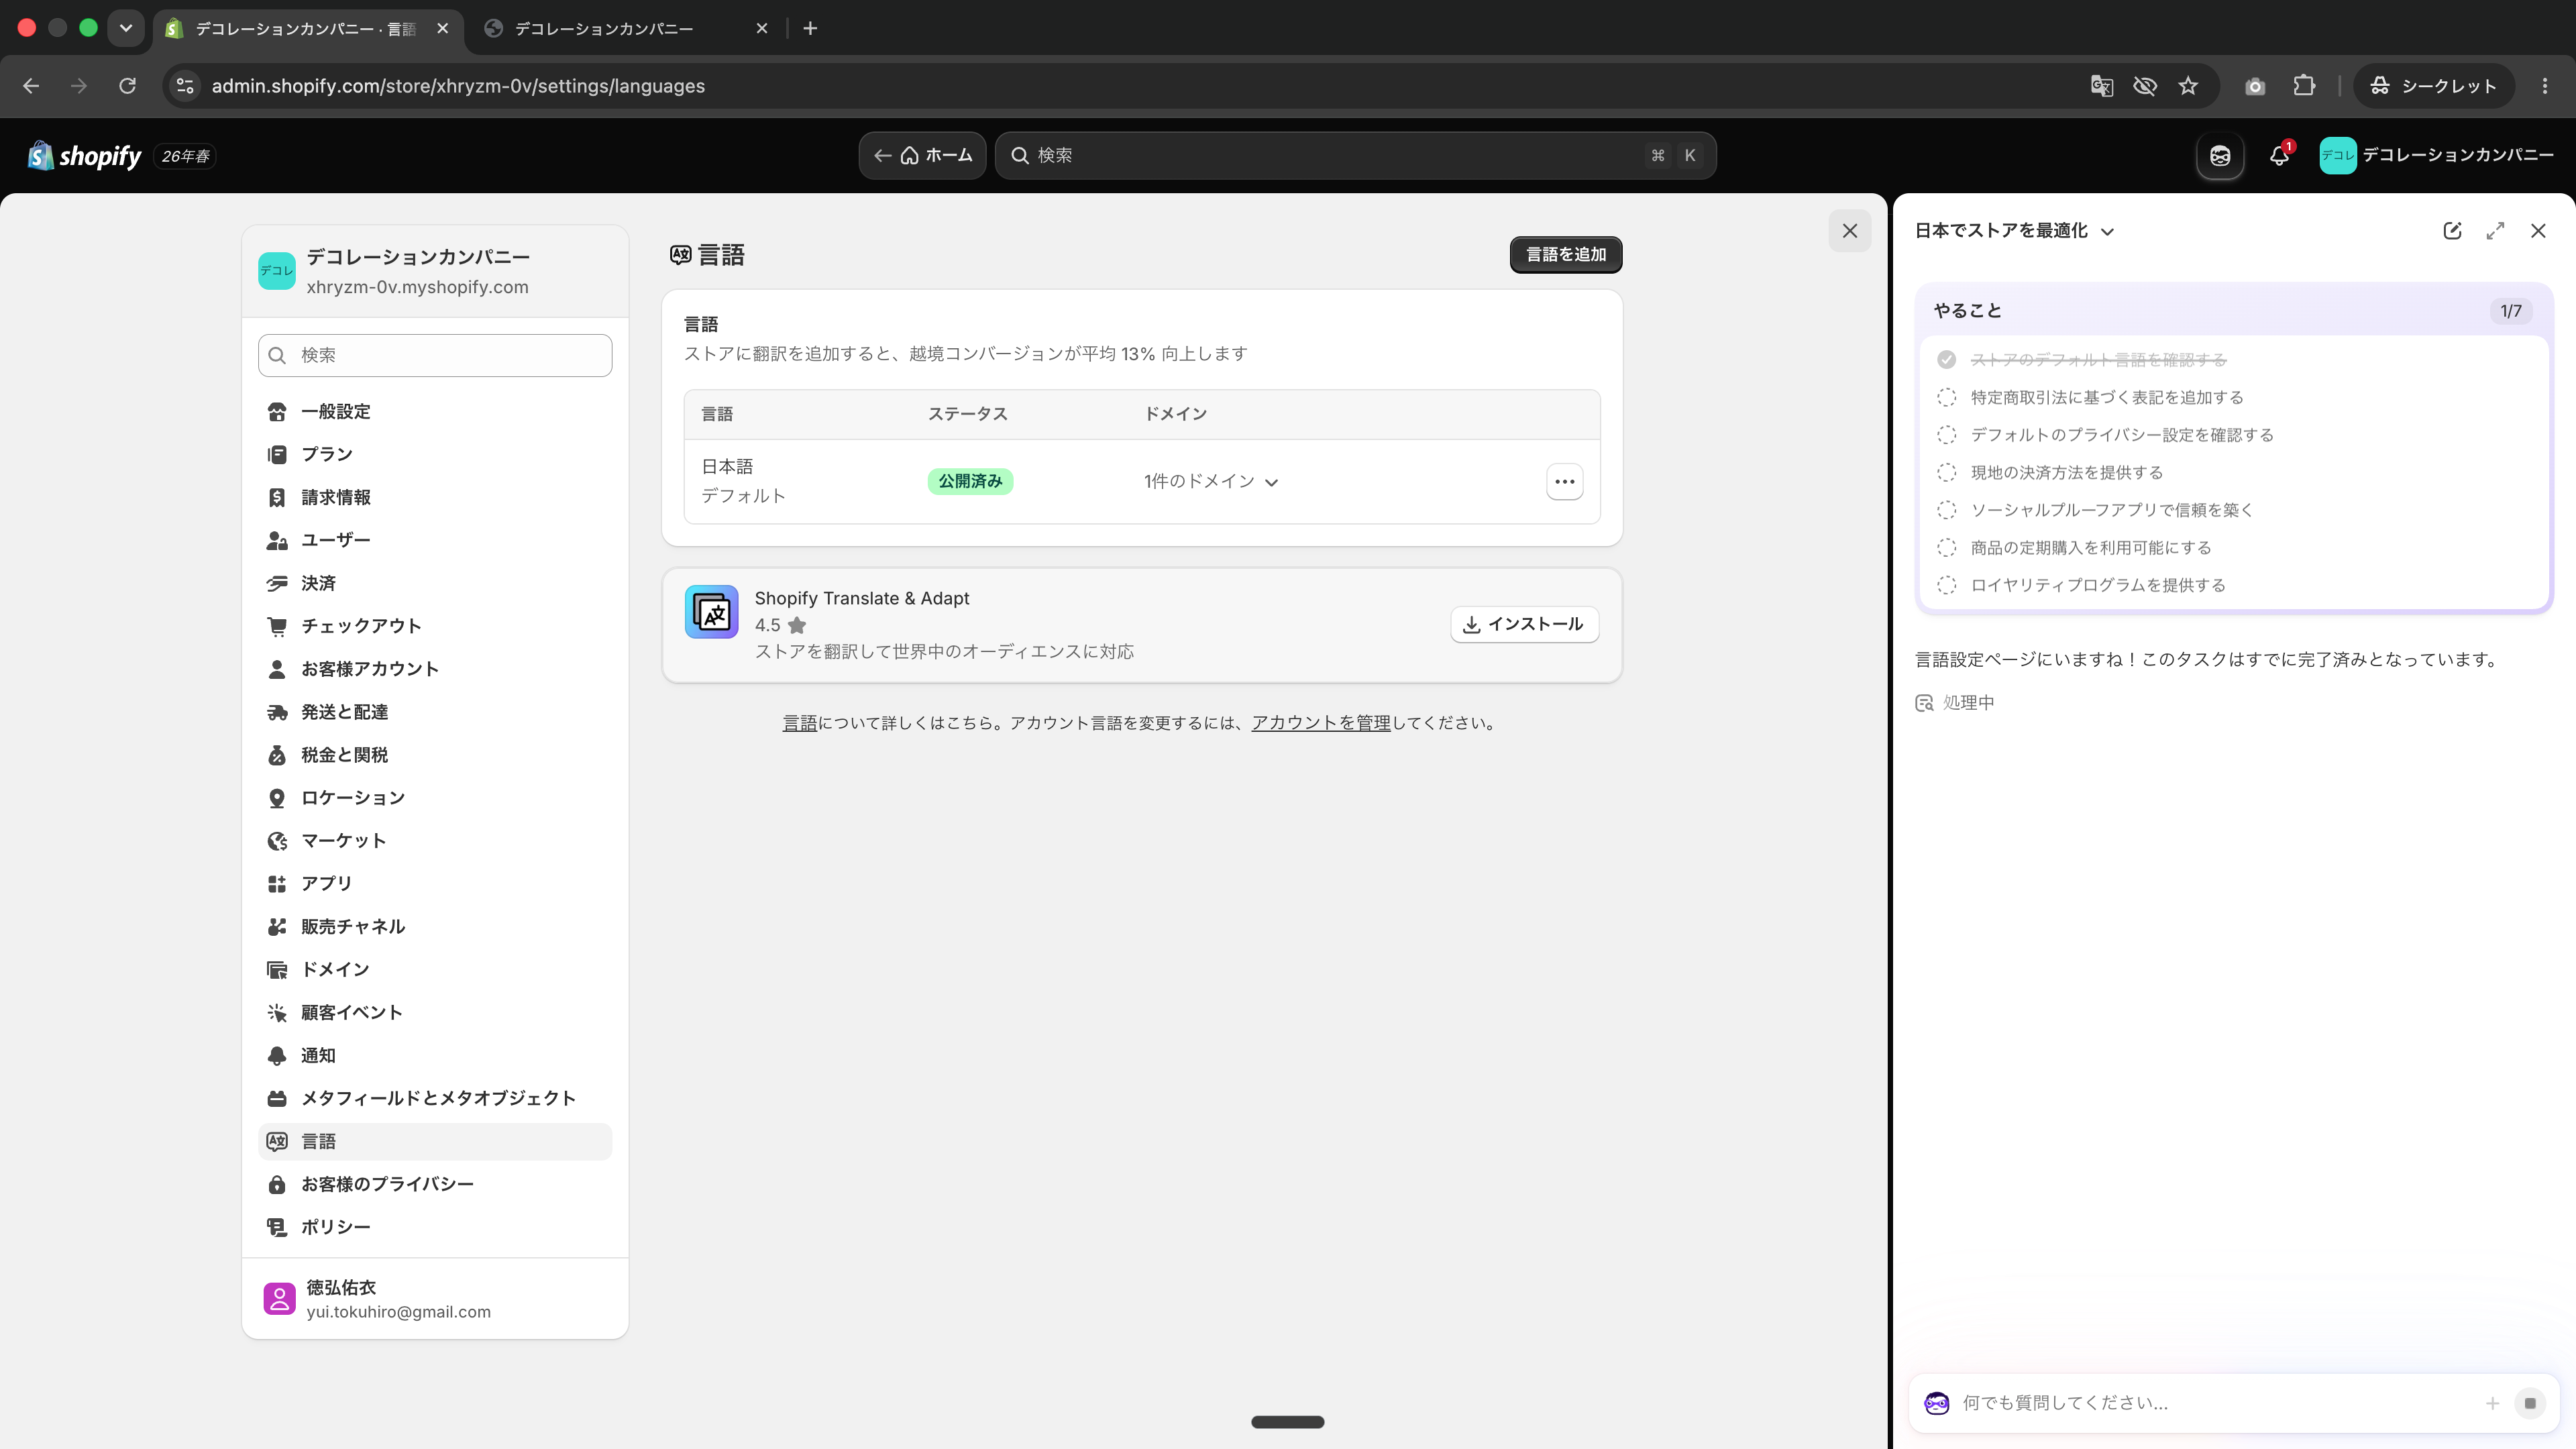Expand the 1件のドメイン dropdown

(1211, 482)
